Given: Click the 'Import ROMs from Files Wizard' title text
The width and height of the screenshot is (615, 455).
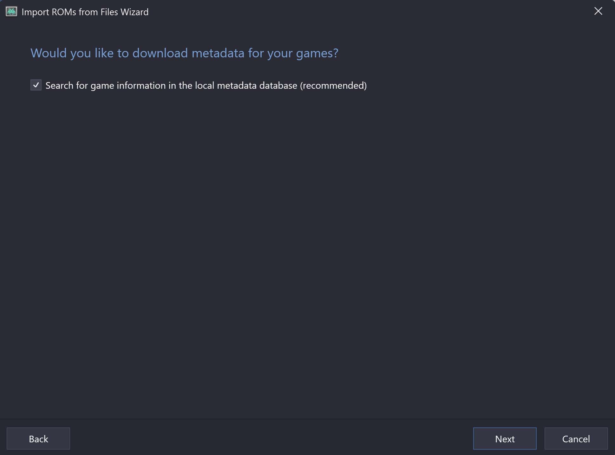Looking at the screenshot, I should coord(85,12).
